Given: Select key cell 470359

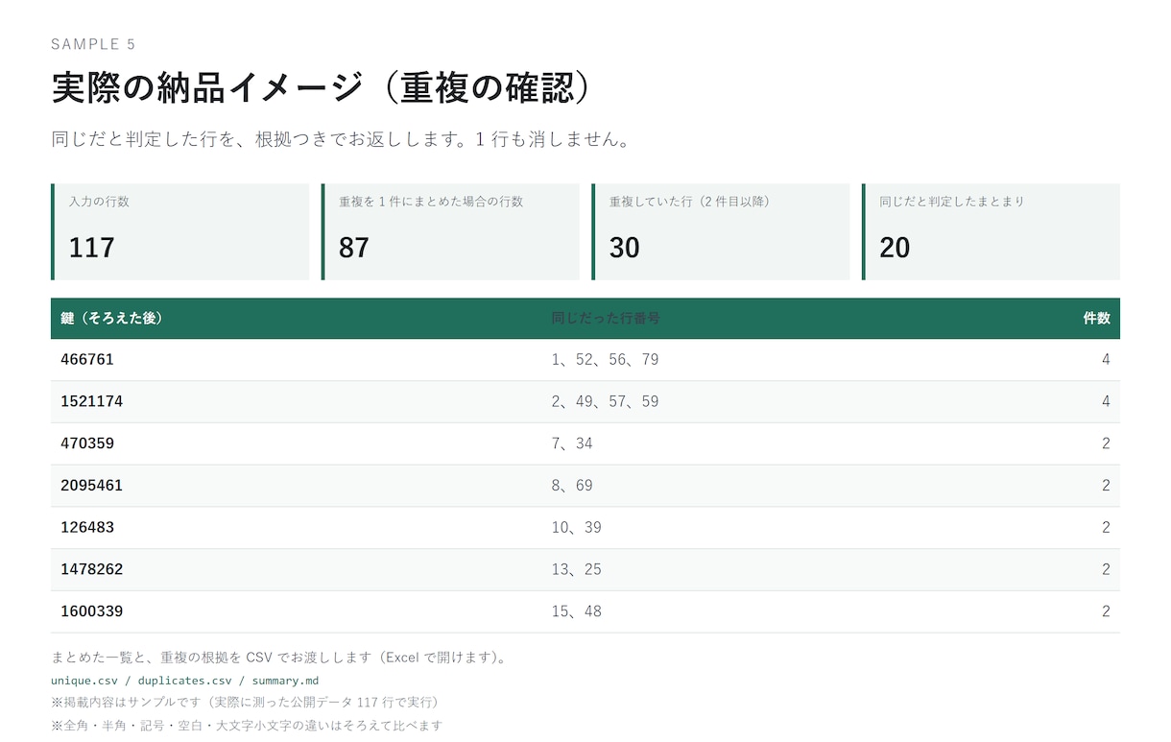Looking at the screenshot, I should [x=87, y=443].
